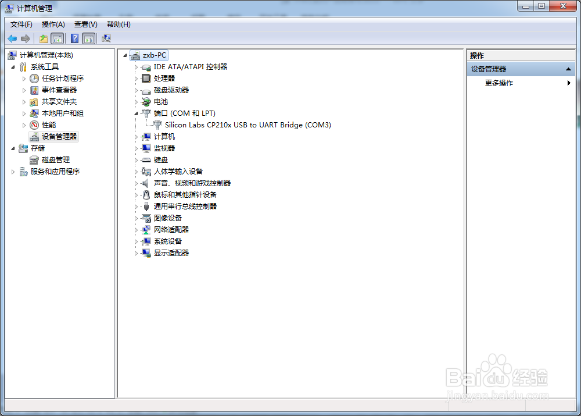This screenshot has height=416, width=581.
Task: Select 设备管理器 in the left tree
Action: [59, 137]
